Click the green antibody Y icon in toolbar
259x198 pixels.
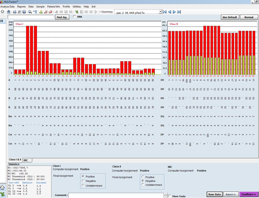[77, 12]
